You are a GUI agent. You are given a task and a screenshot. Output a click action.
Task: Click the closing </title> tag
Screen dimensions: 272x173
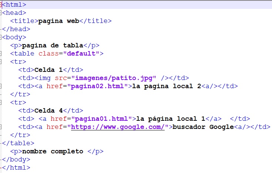95,21
